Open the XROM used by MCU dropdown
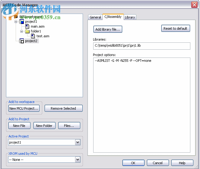 click(78, 160)
